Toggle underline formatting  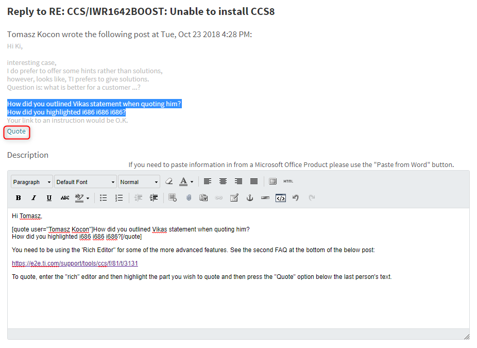point(49,198)
